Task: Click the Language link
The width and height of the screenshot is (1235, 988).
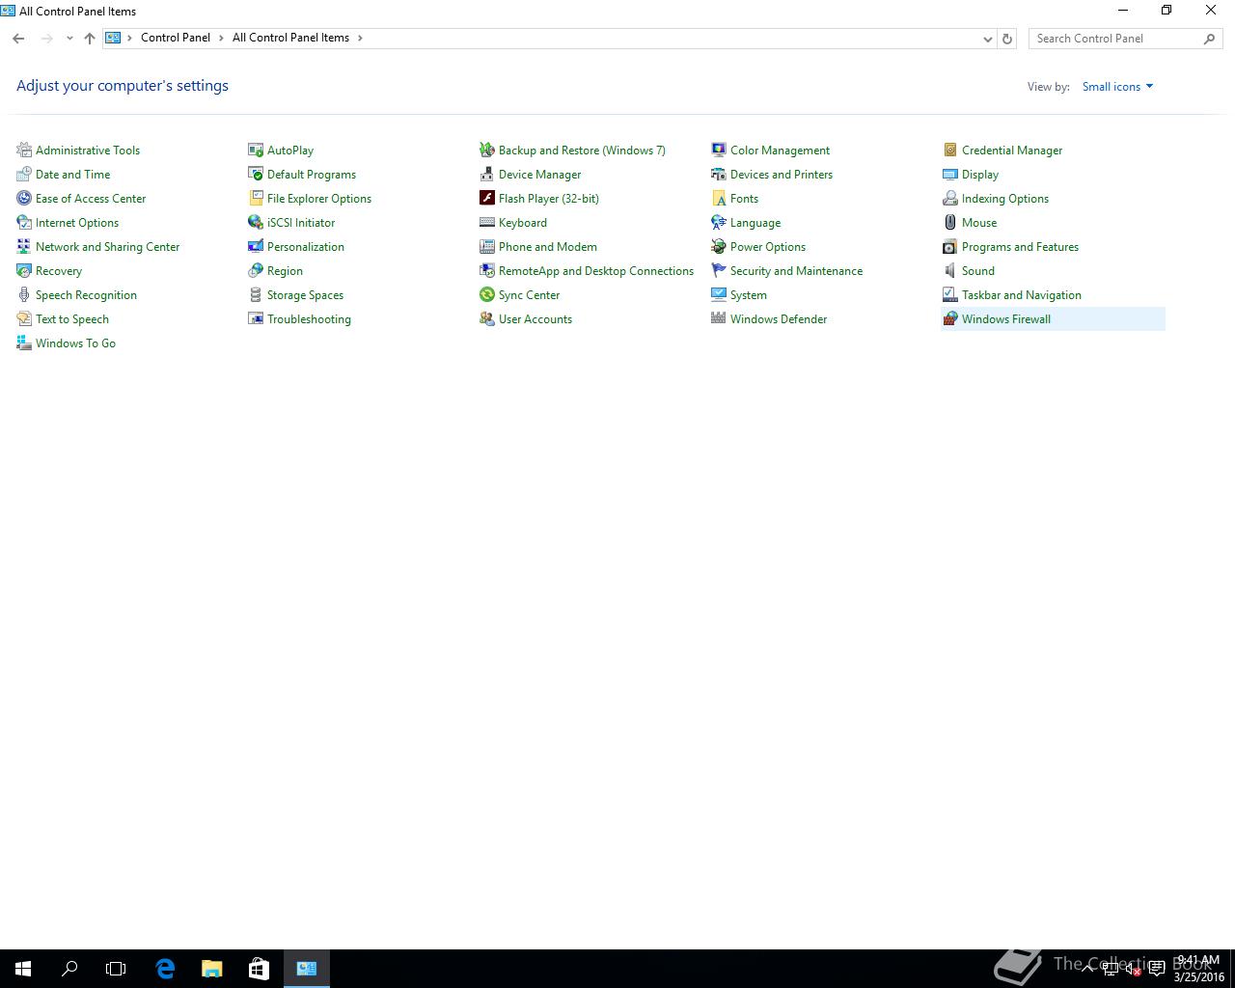Action: coord(755,222)
